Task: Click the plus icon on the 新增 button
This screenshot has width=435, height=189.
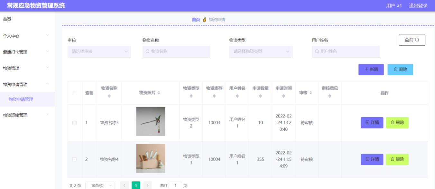Action: [366, 69]
